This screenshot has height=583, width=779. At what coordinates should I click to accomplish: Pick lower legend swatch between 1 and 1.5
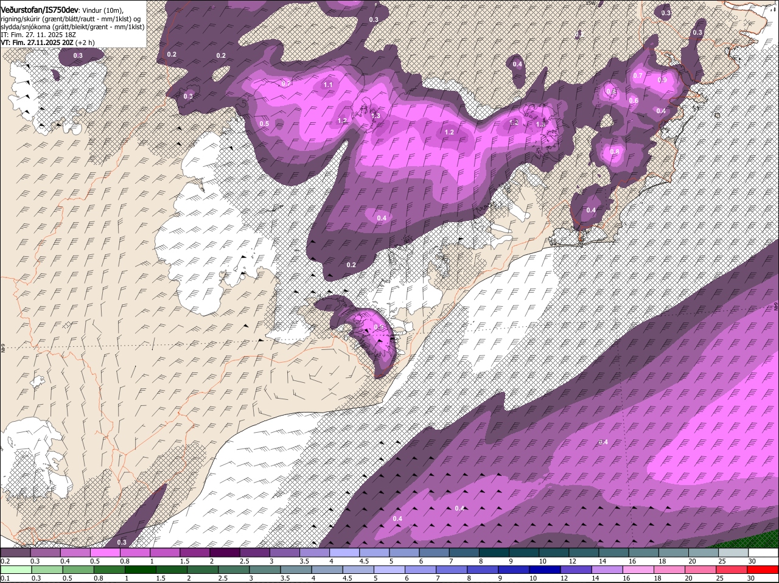[139, 570]
